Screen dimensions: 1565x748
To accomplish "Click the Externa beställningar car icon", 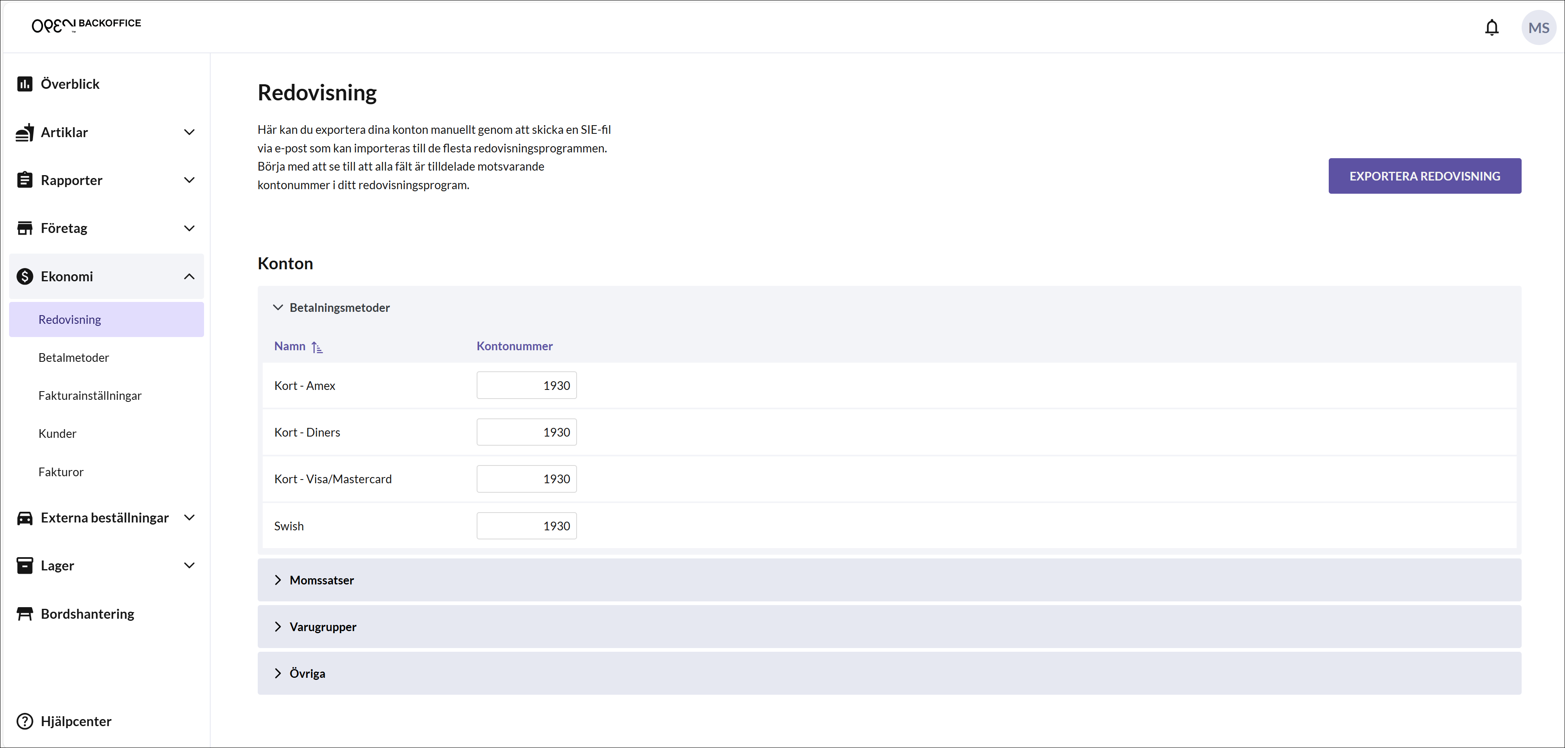I will [25, 518].
